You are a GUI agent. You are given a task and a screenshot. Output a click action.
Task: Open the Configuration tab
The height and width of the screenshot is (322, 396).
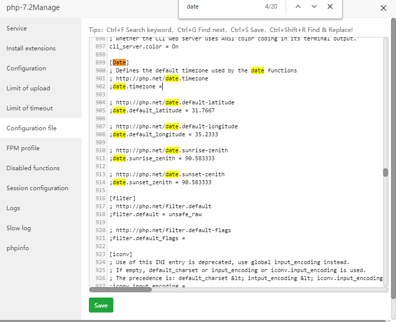coord(26,68)
